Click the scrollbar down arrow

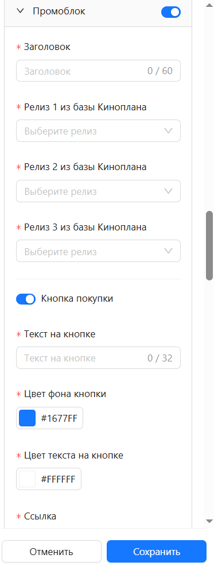coord(209,521)
